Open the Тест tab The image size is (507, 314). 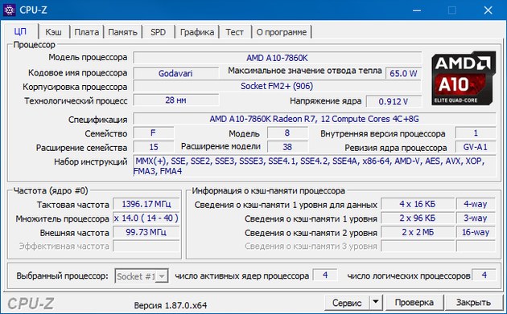click(x=235, y=32)
